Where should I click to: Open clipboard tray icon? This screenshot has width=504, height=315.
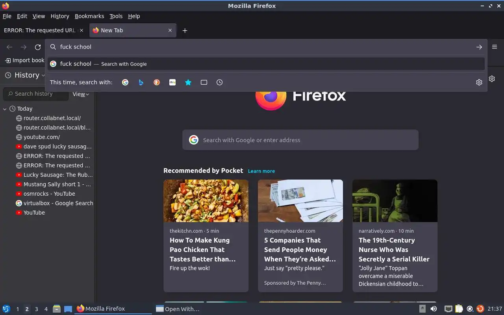tap(459, 309)
